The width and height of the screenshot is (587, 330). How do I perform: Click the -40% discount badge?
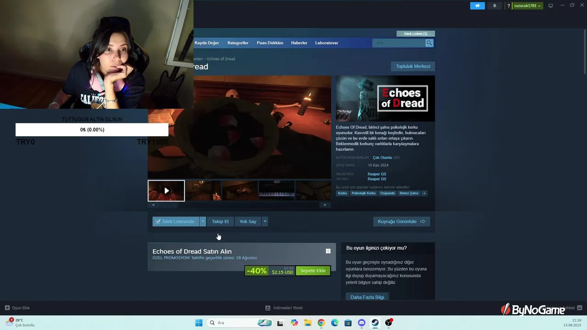click(x=256, y=271)
